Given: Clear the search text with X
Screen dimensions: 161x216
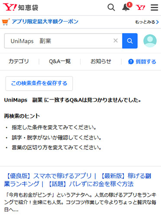Looking at the screenshot, I should (116, 41).
